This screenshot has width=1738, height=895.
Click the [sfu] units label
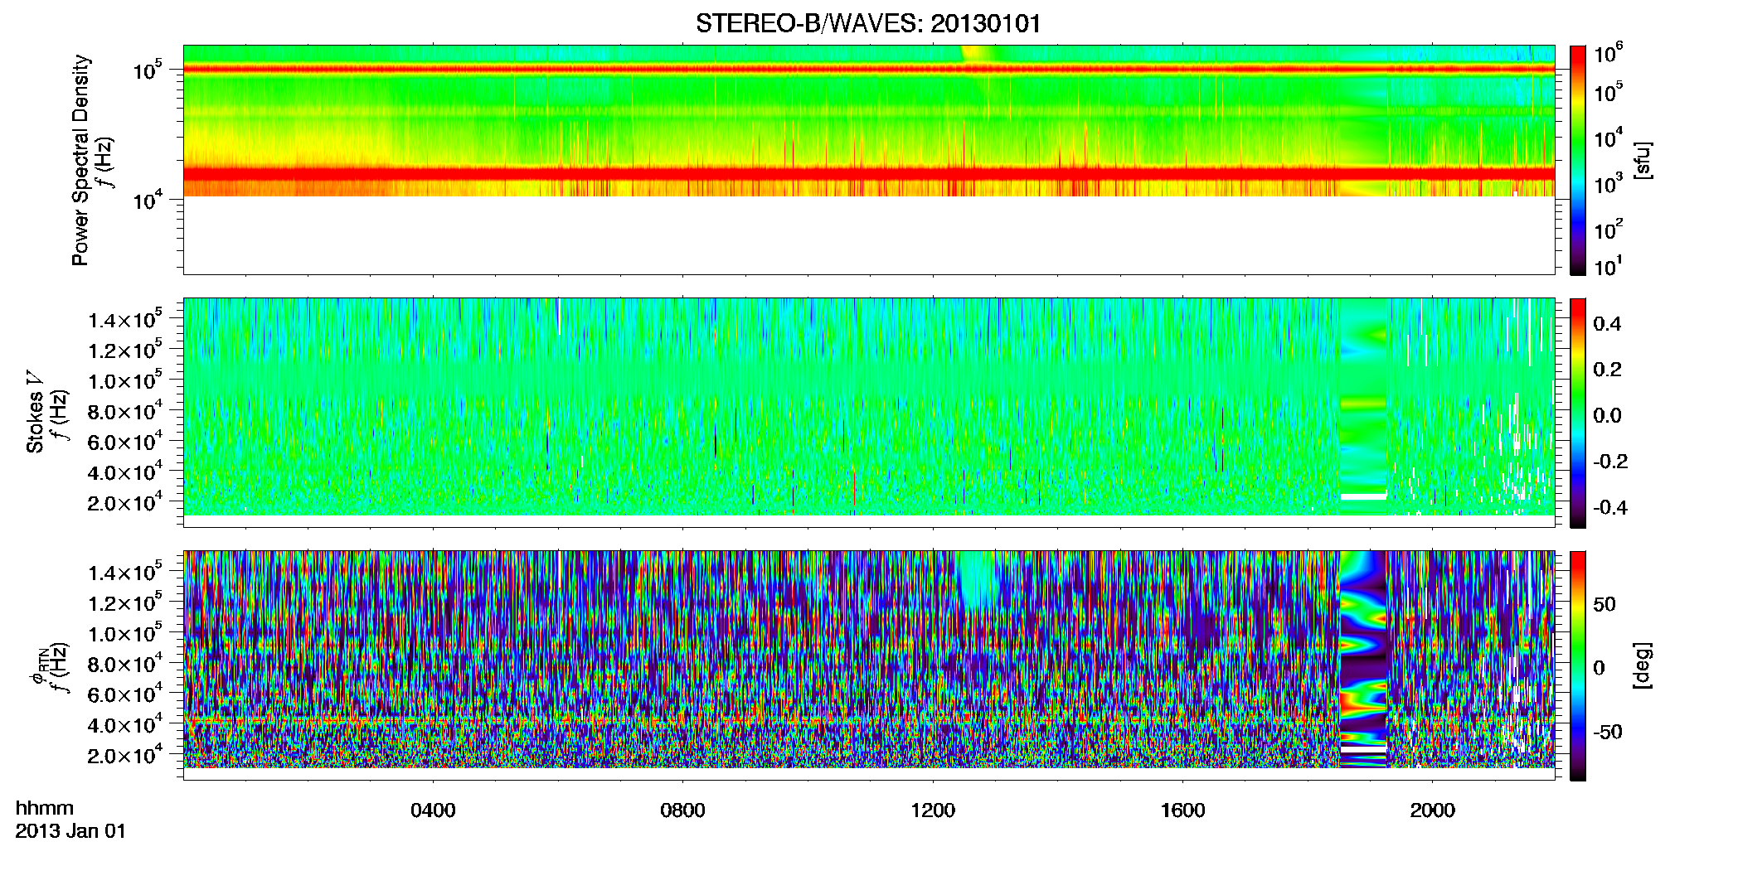point(1643,161)
